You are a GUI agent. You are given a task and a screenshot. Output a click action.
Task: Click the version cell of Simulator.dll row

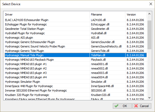(x=135, y=82)
